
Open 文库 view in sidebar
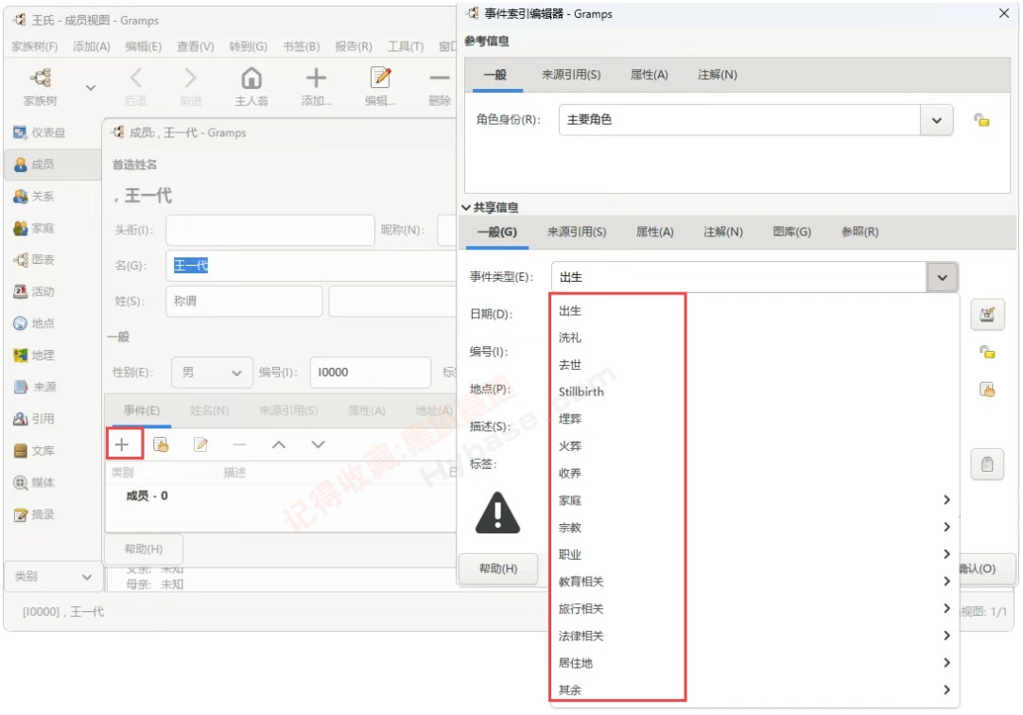[34, 450]
